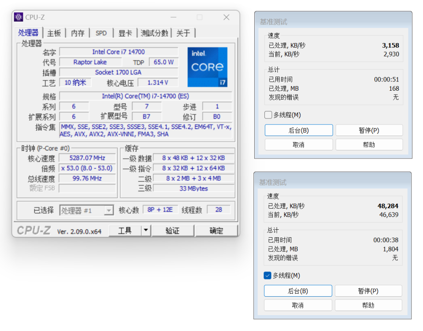423x331 pixels.
Task: Click the revision B0 value
Action: [217, 117]
